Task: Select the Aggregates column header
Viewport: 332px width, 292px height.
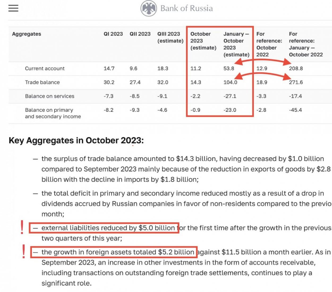Action: (x=27, y=34)
